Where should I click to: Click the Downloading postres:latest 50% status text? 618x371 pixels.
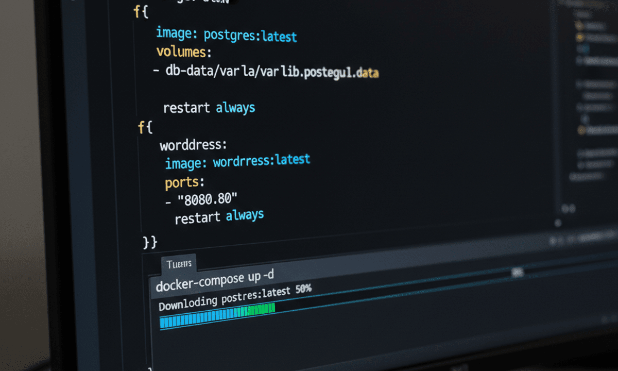click(234, 298)
